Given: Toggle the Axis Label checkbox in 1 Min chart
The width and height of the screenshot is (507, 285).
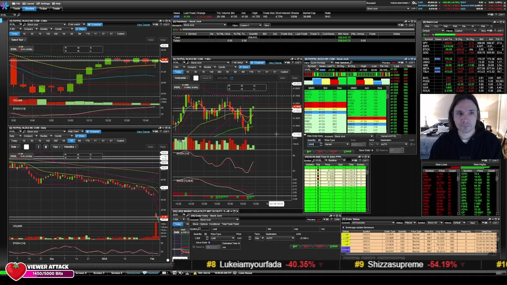Looking at the screenshot, I should click(232, 78).
